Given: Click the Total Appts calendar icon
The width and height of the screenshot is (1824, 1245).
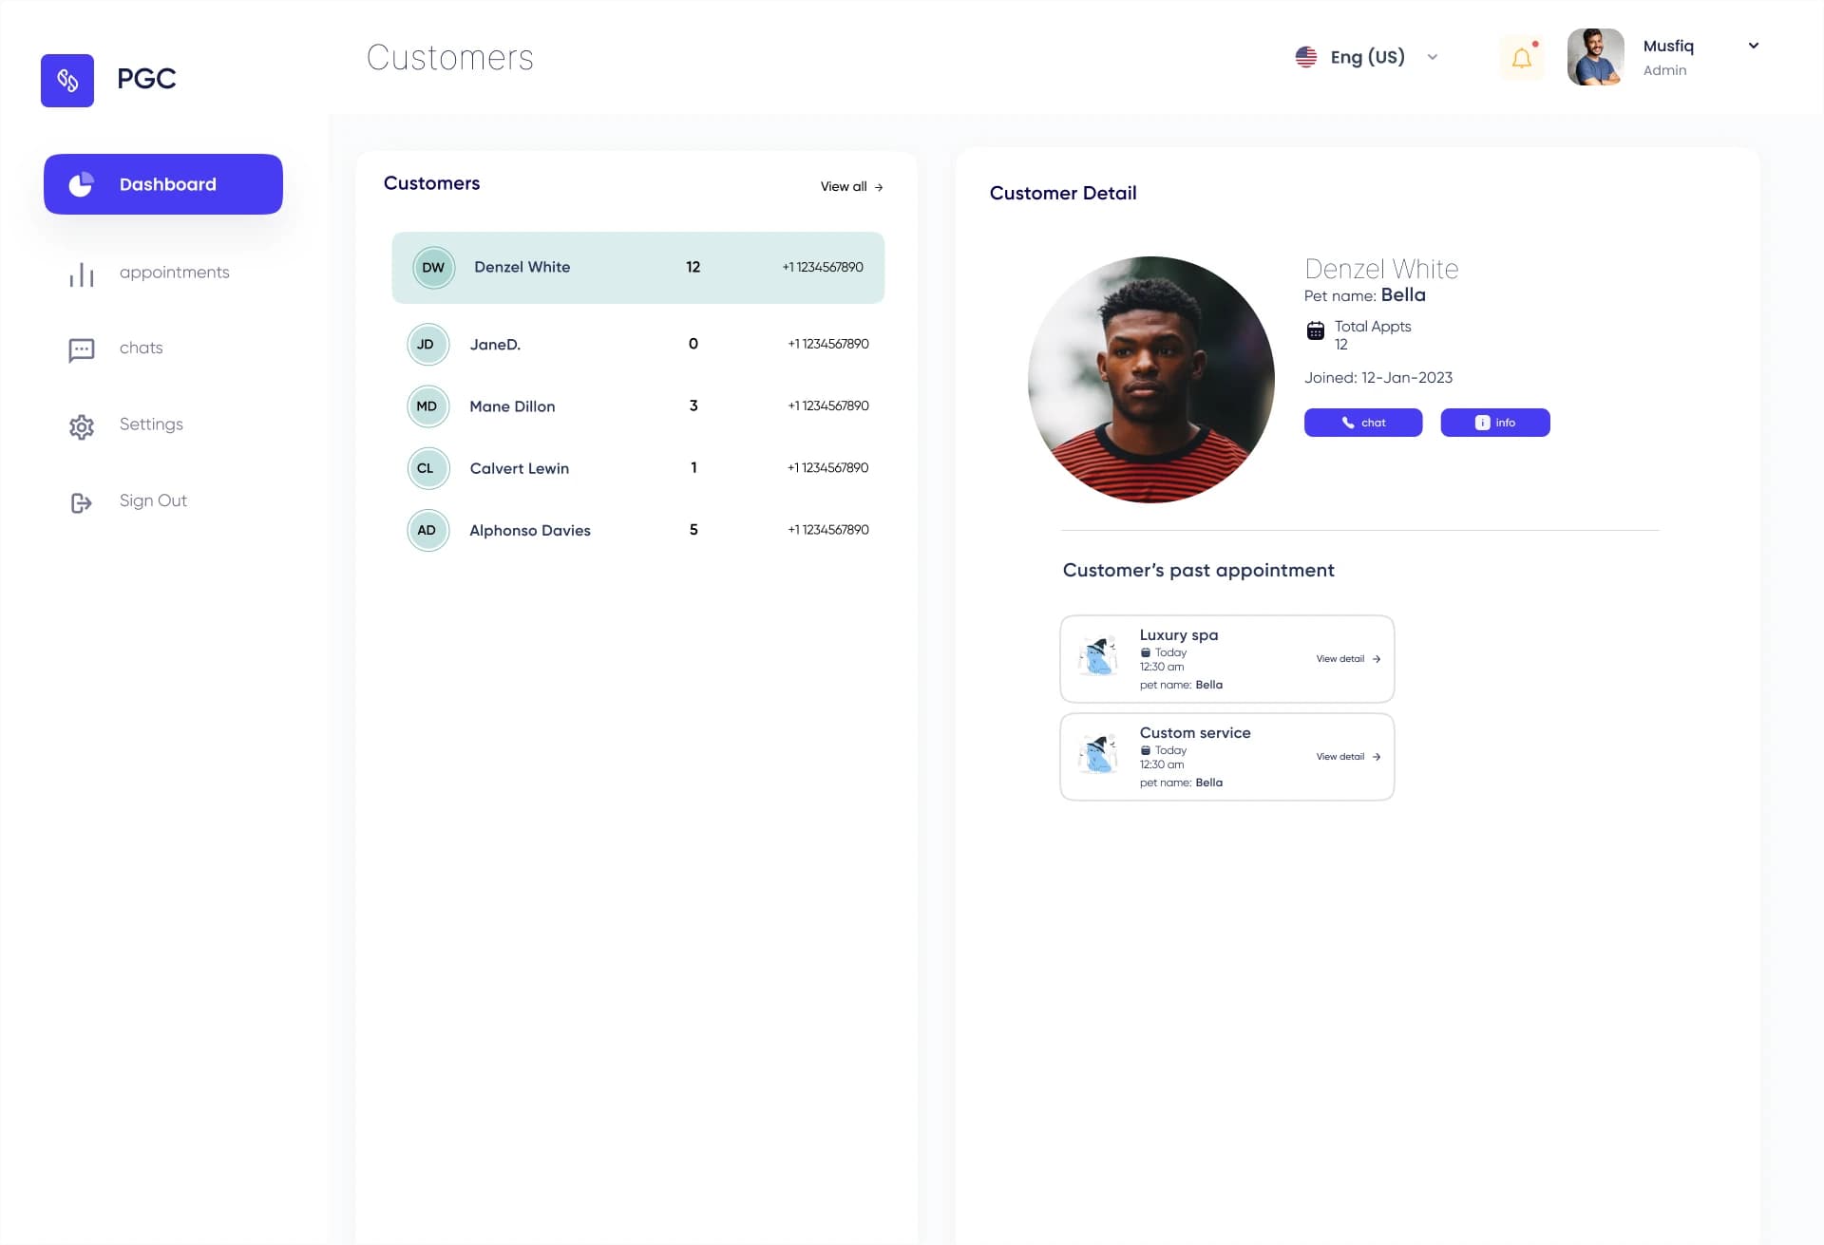Looking at the screenshot, I should tap(1316, 330).
